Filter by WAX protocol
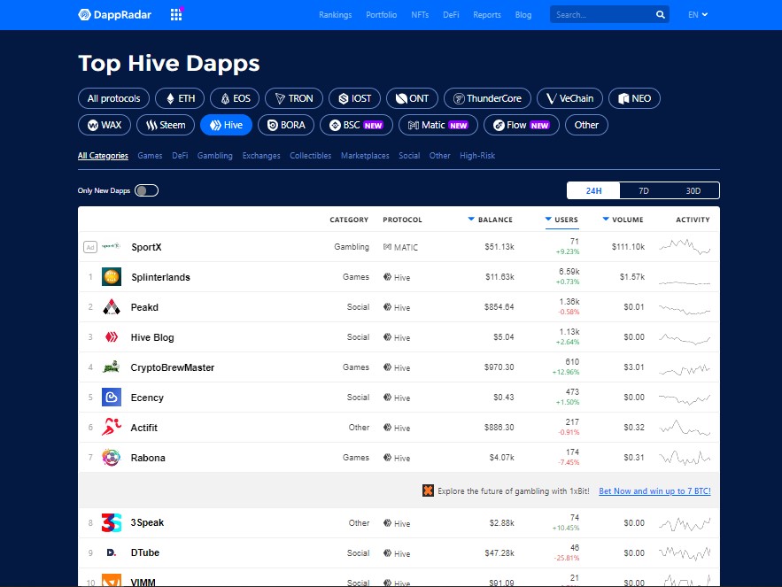Viewport: 782px width, 587px height. (x=105, y=125)
